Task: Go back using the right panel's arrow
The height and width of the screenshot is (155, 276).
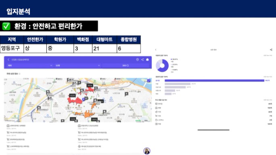Action: (x=156, y=50)
